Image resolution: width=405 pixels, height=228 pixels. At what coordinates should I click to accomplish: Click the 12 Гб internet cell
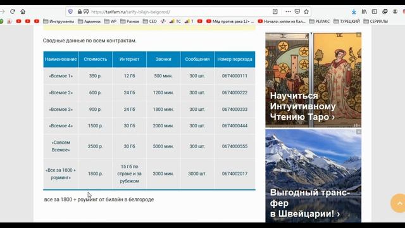coord(129,76)
